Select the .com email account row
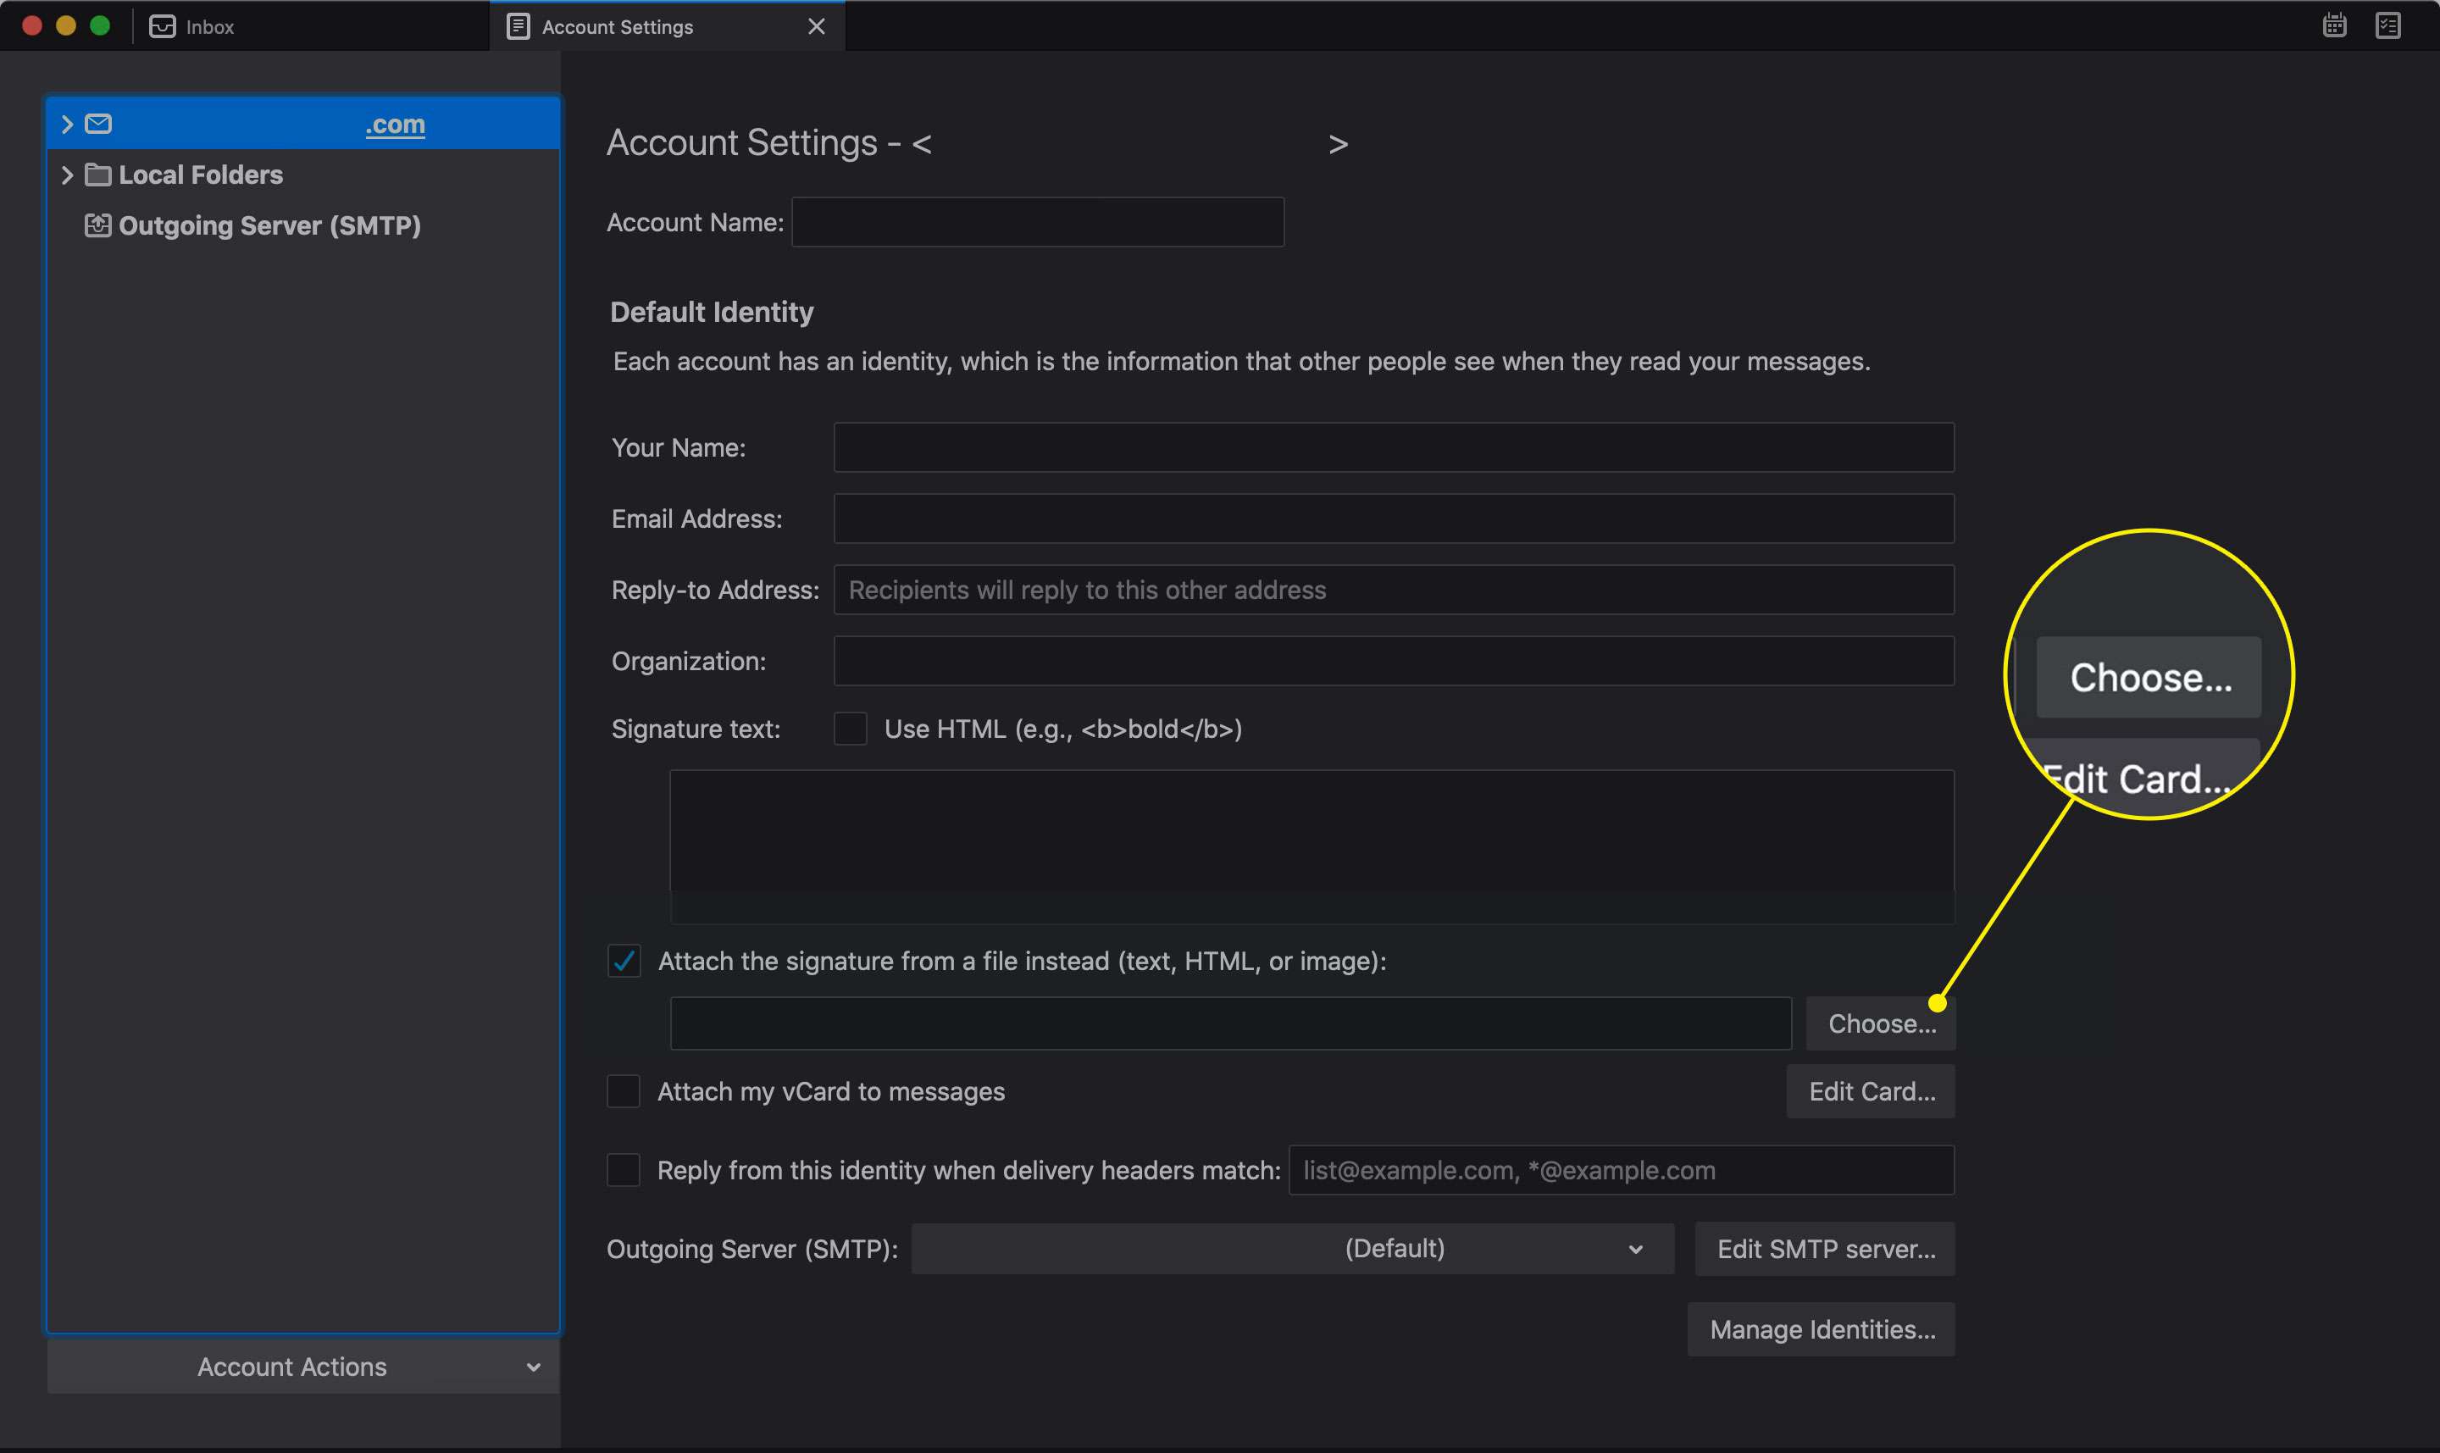 [x=303, y=125]
